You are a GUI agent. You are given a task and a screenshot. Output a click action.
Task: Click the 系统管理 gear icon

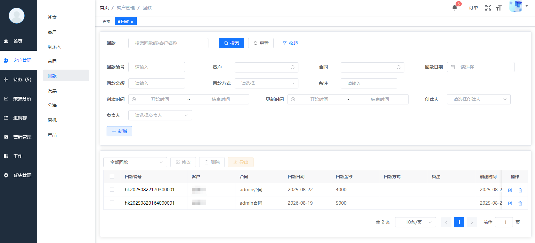(6, 175)
